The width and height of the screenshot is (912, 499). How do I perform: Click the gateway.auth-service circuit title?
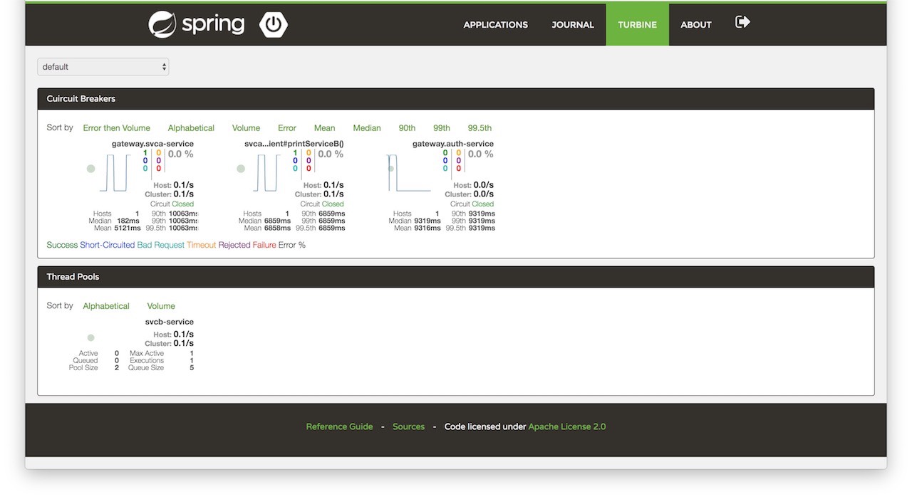point(453,144)
